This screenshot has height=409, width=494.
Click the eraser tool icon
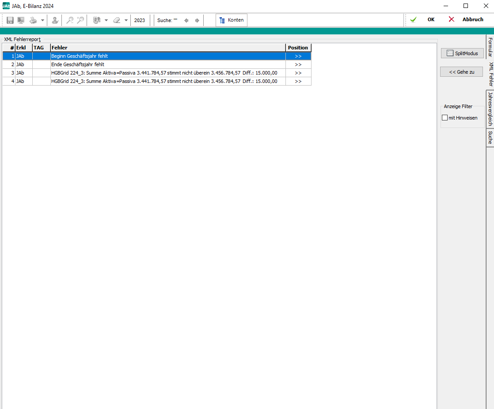117,20
